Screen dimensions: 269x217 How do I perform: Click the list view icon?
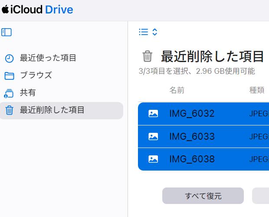144,32
